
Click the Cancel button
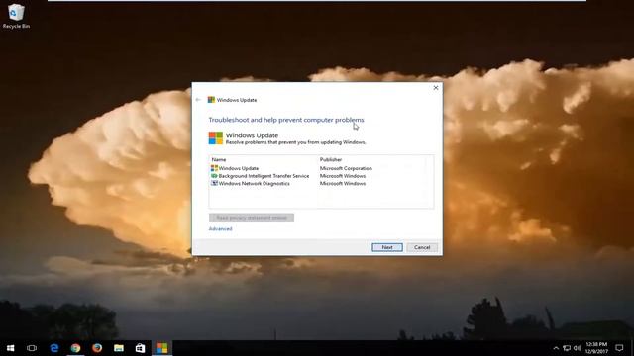click(422, 247)
